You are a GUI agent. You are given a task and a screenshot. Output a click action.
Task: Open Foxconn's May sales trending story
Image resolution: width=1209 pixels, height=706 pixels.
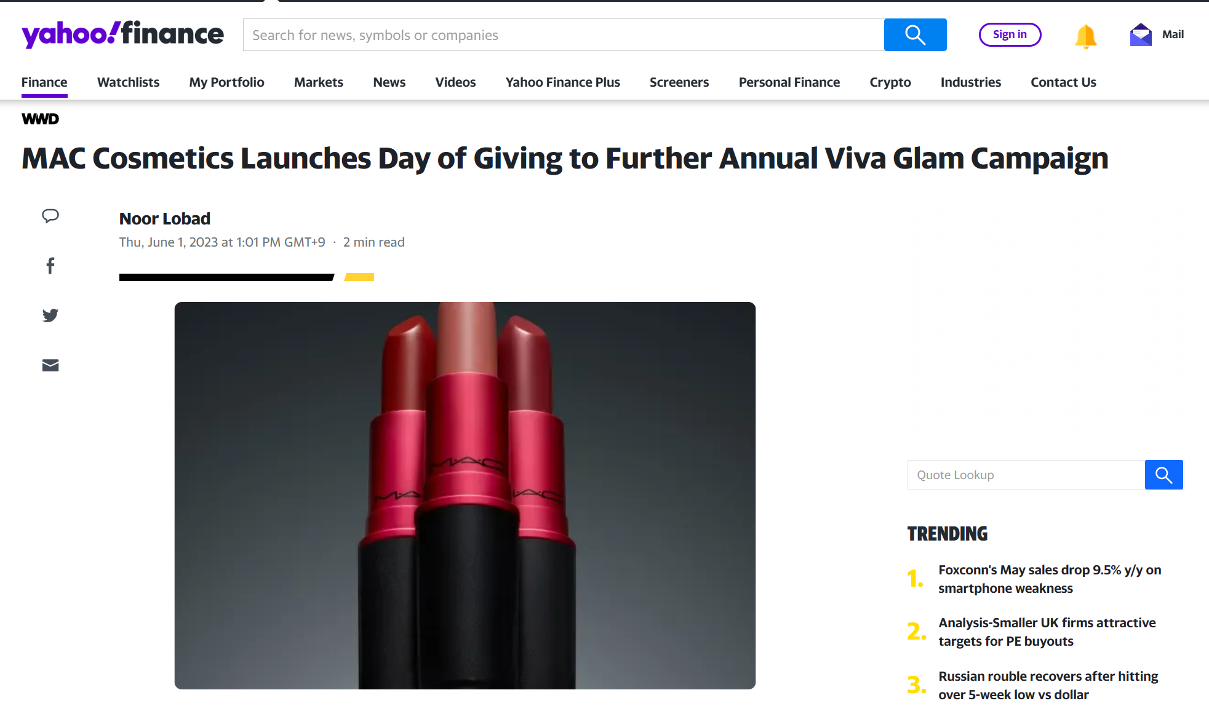coord(1050,579)
